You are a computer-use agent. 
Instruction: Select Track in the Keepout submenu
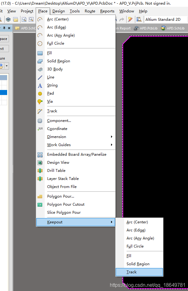[x=132, y=272]
